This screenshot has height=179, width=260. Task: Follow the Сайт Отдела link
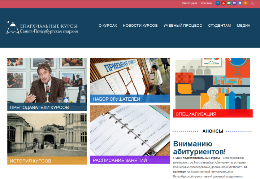tap(189, 3)
